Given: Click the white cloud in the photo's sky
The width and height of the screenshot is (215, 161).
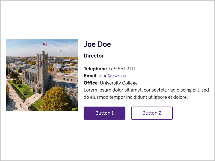Looking at the screenshot, I should pos(59,50).
